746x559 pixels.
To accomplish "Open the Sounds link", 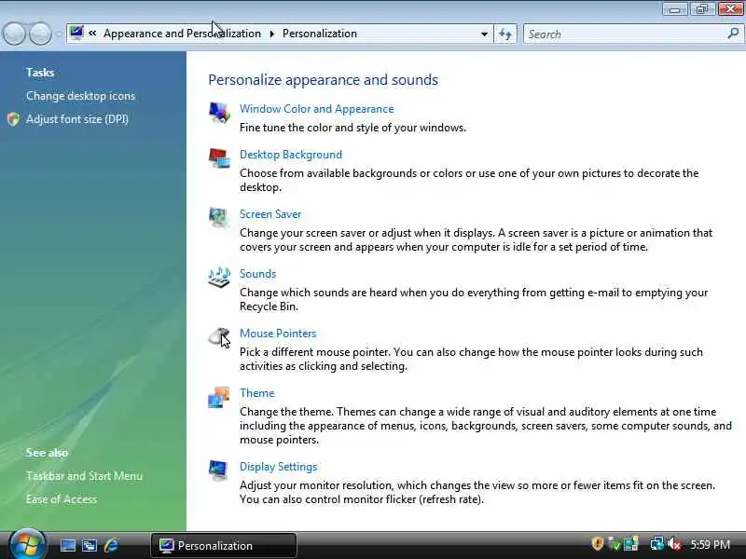I will point(257,274).
